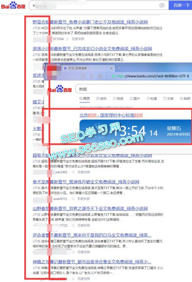Click the search box containing 时间

tap(134, 89)
